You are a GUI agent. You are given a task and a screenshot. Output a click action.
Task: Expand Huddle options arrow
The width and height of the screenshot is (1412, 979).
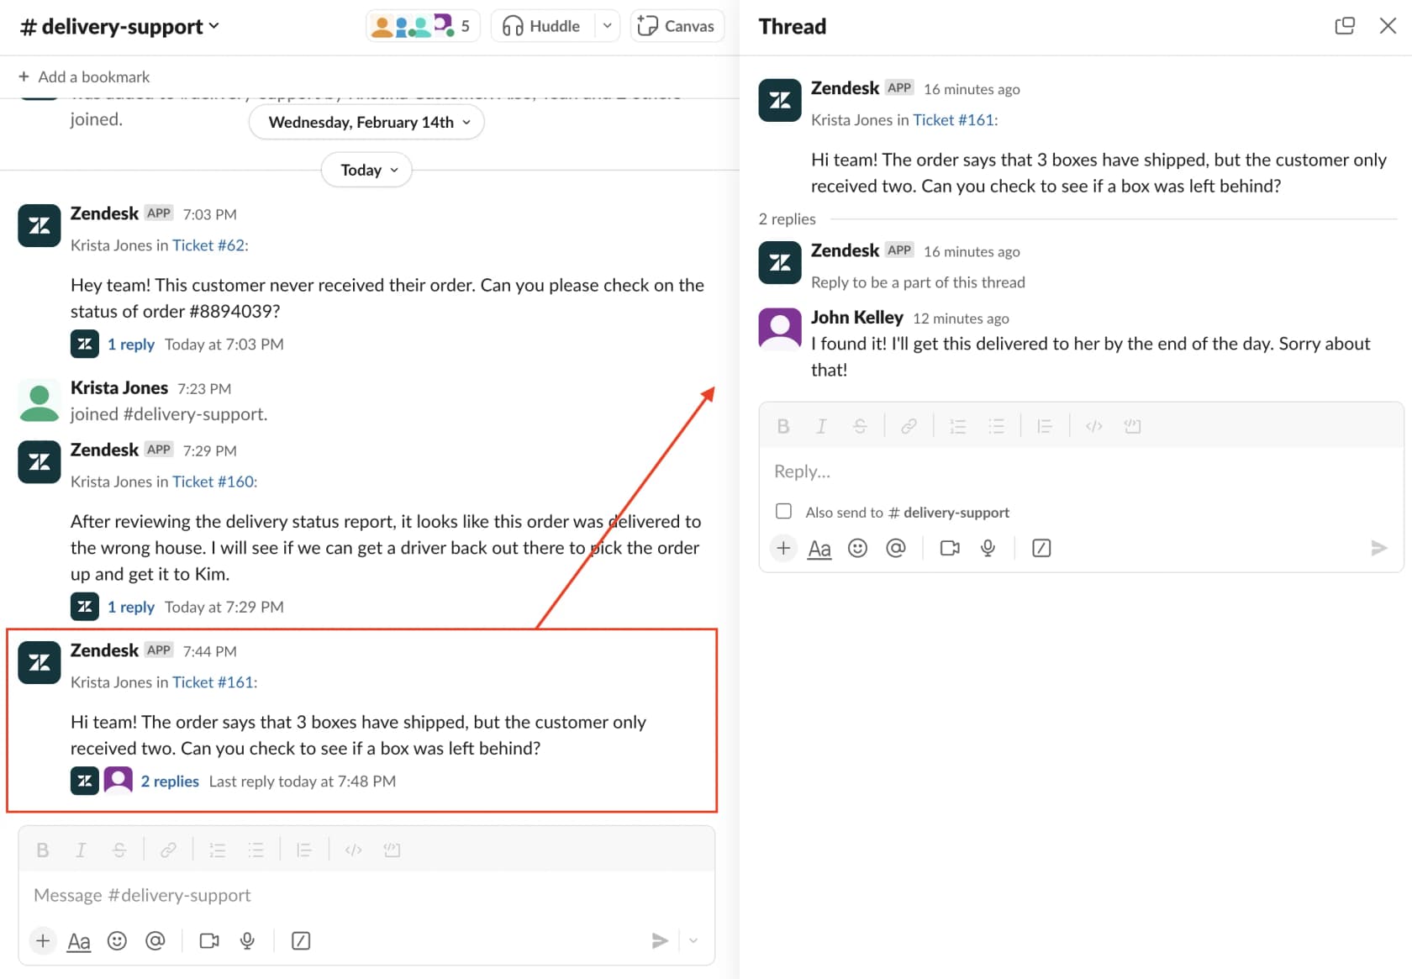pos(607,26)
